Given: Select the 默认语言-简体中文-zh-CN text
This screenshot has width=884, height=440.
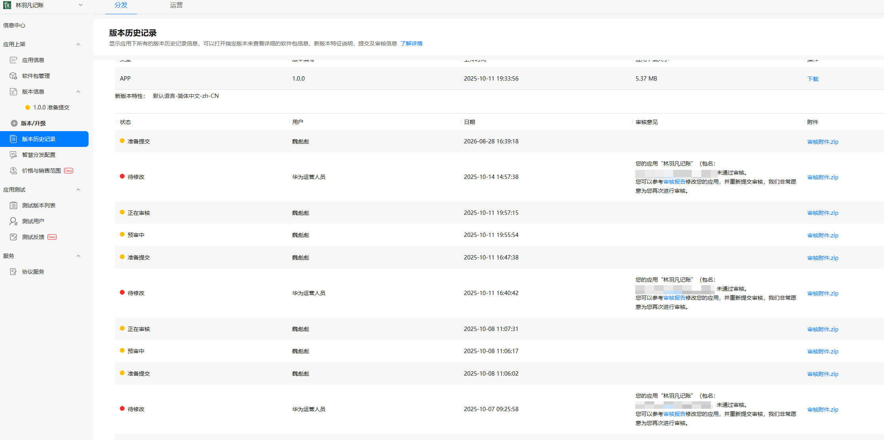Looking at the screenshot, I should pyautogui.click(x=186, y=96).
